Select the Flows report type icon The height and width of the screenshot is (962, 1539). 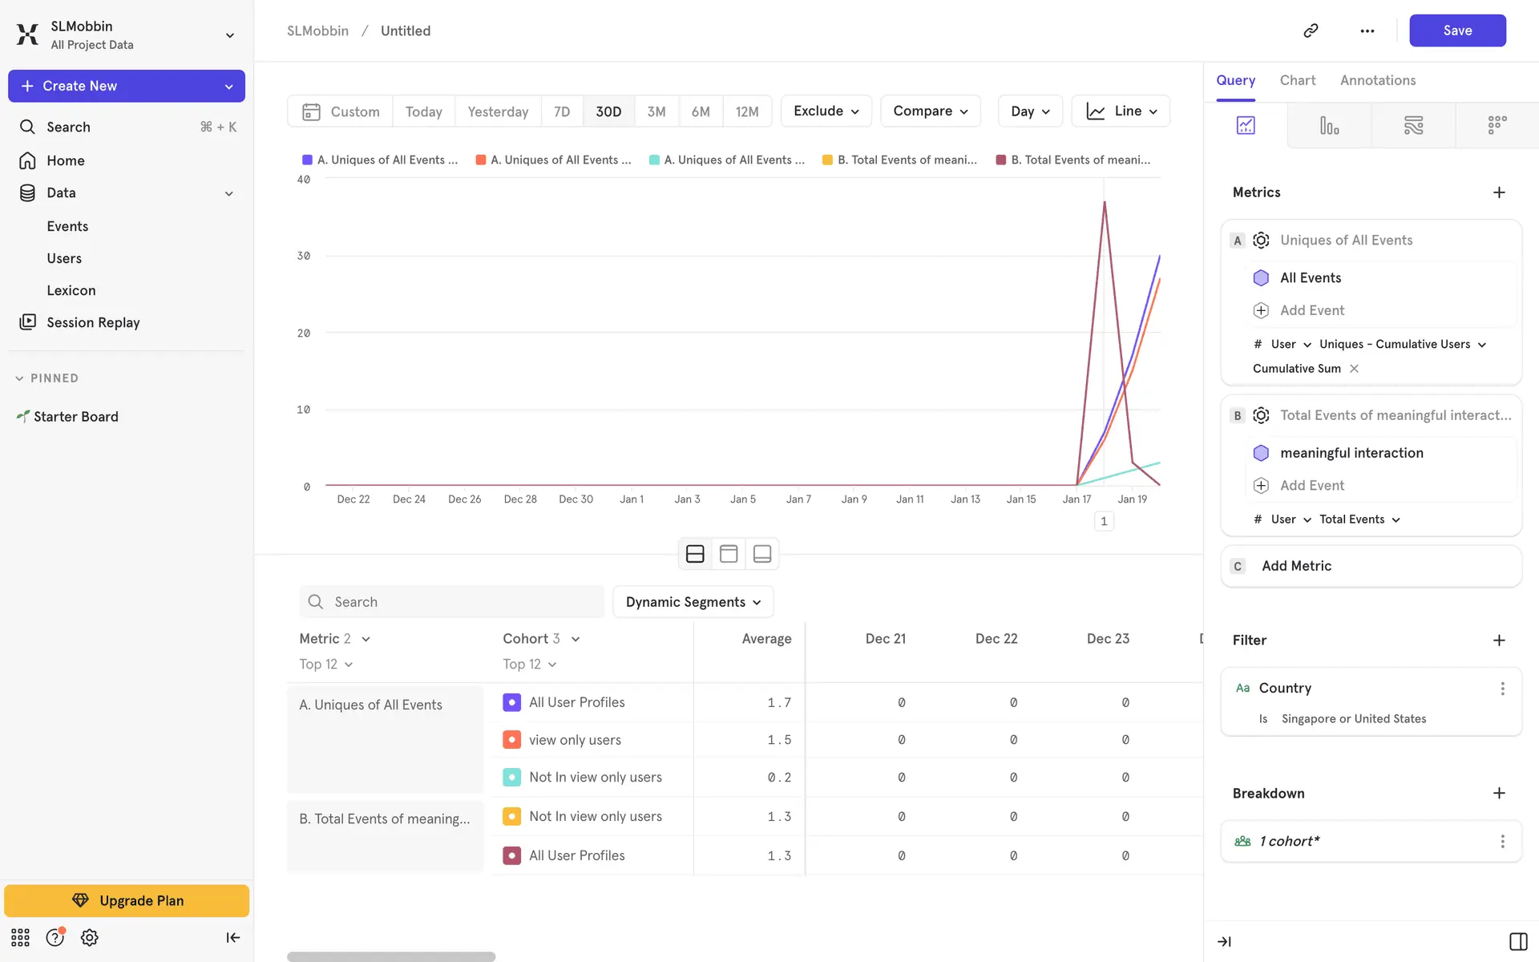pos(1413,125)
